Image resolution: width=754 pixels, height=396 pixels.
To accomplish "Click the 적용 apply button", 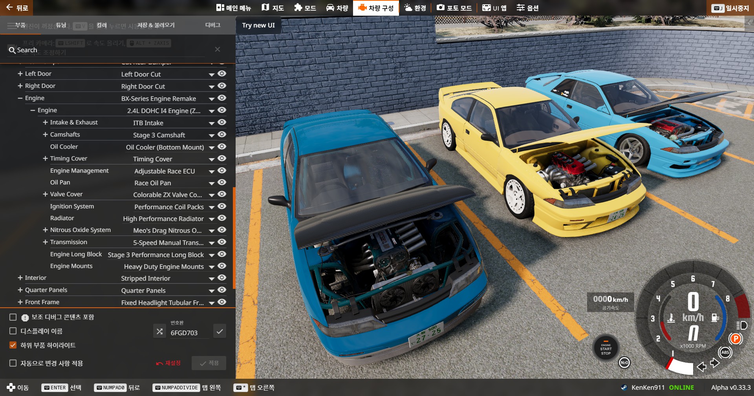I will (x=209, y=363).
